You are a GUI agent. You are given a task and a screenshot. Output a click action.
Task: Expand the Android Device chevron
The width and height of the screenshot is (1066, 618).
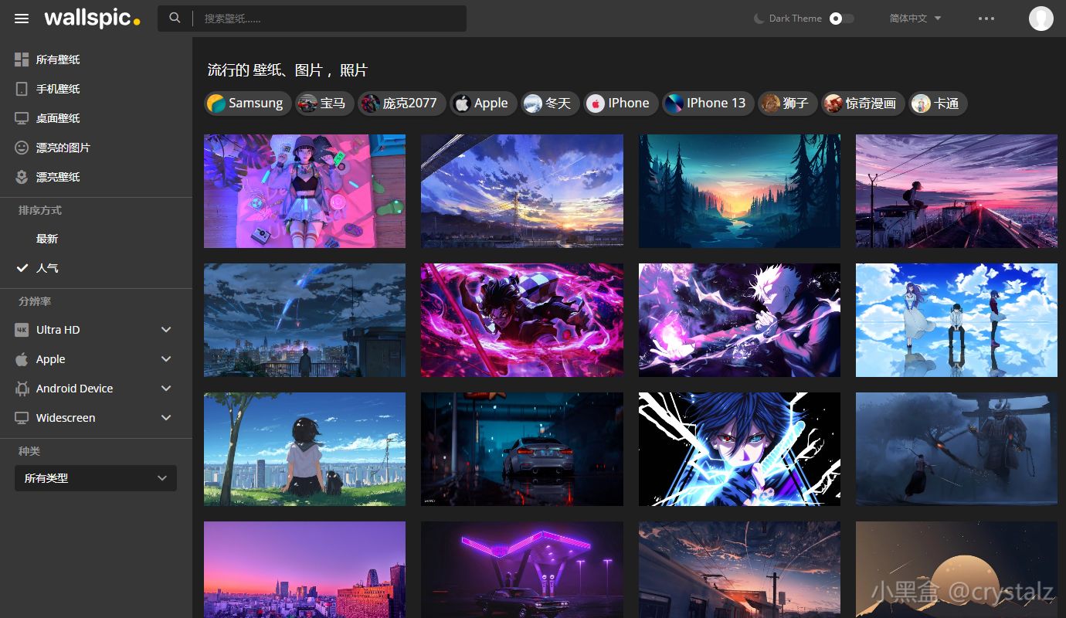pyautogui.click(x=166, y=389)
